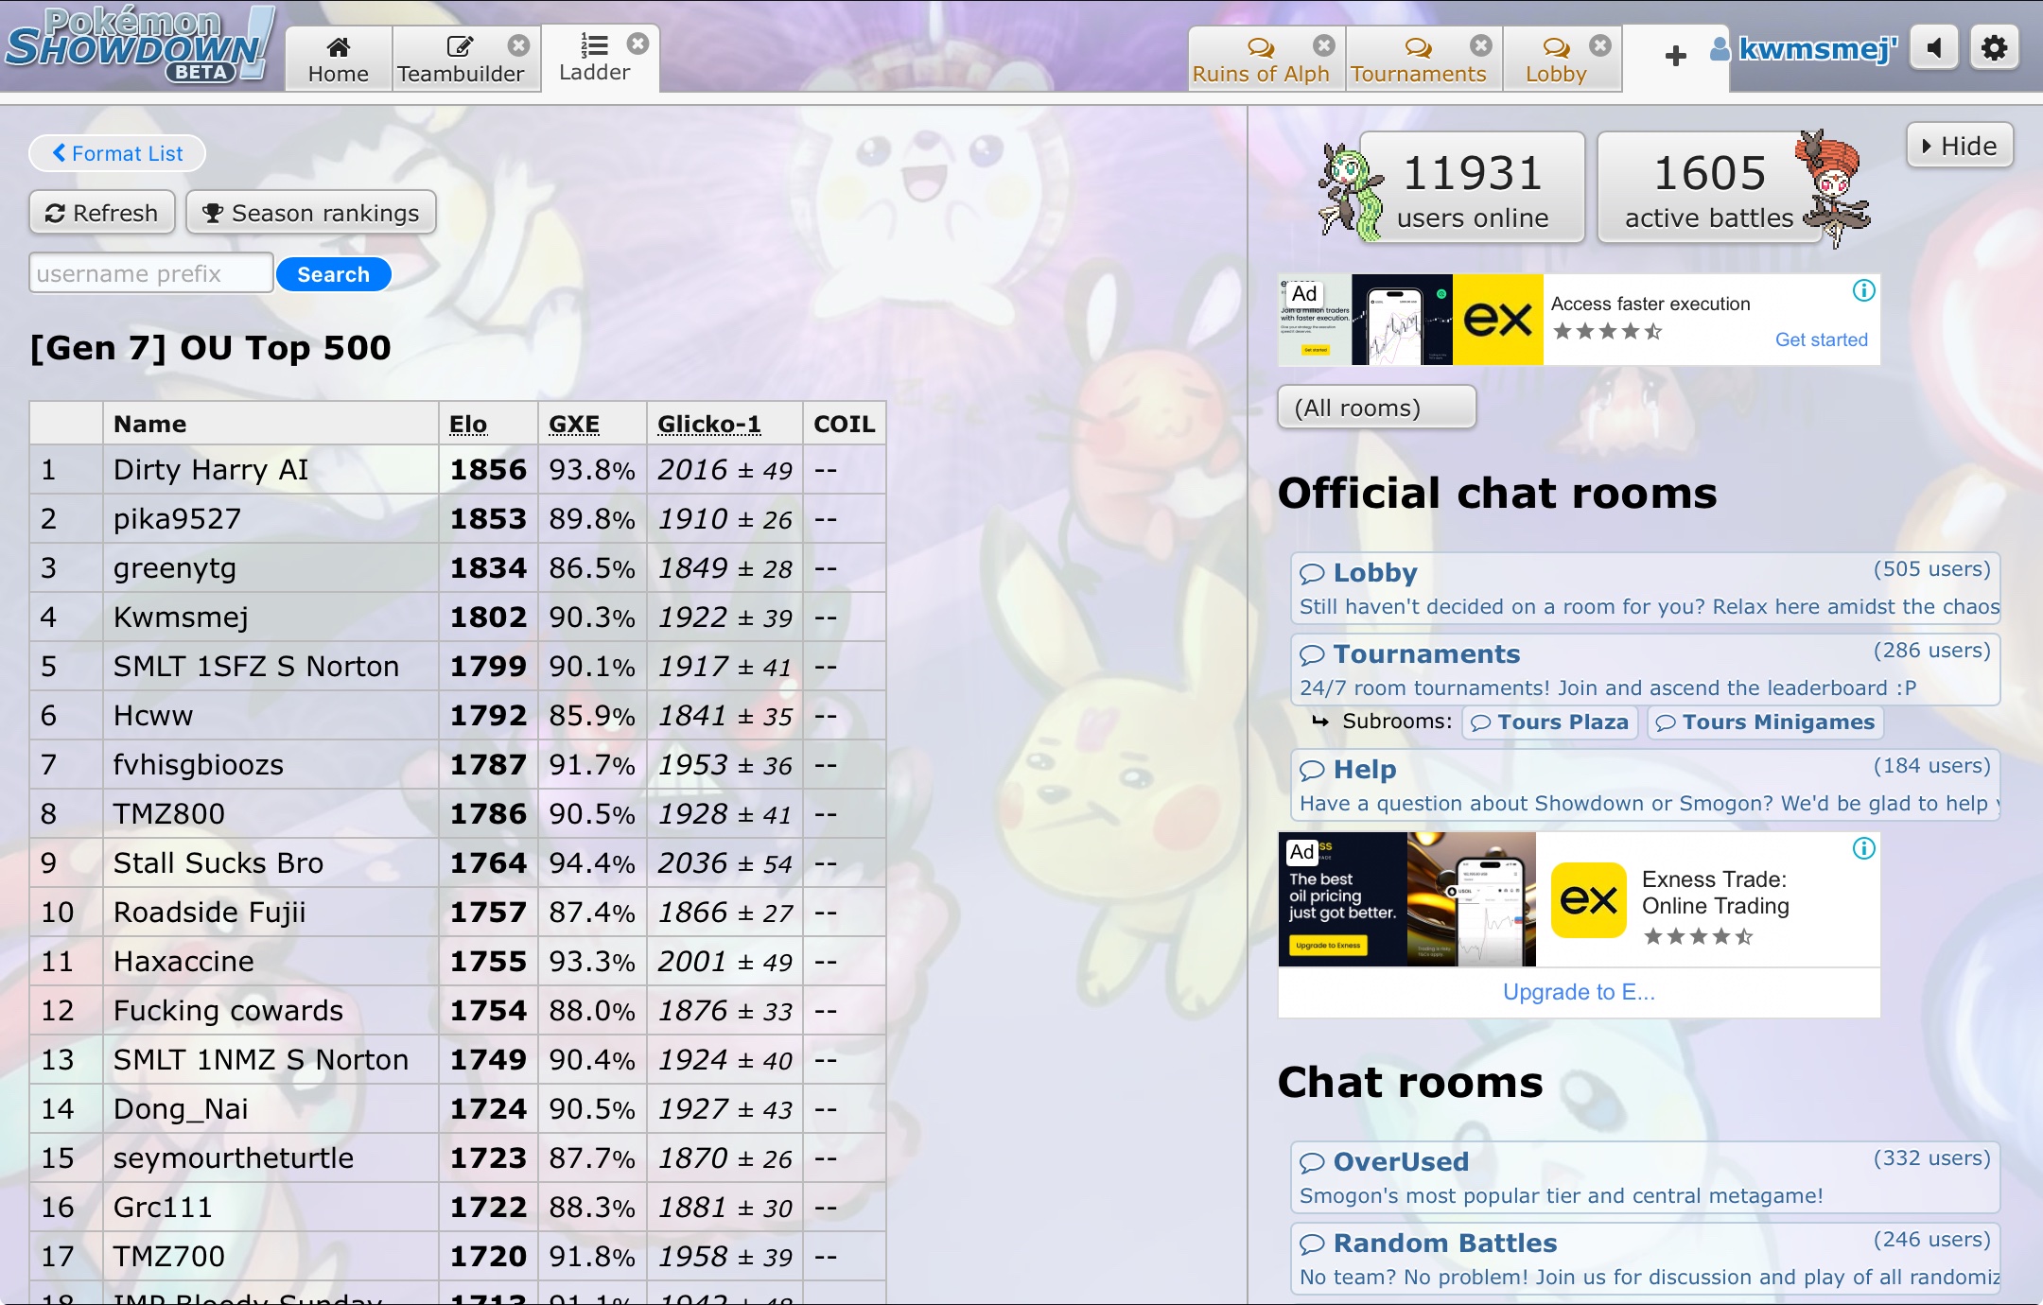This screenshot has height=1305, width=2043.
Task: Open the Tours Minigames subroom
Action: click(1766, 722)
